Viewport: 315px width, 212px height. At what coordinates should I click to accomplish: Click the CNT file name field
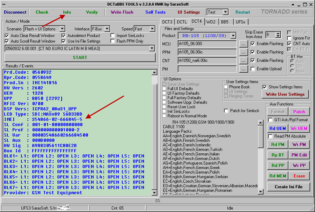pyautogui.click(x=207, y=61)
